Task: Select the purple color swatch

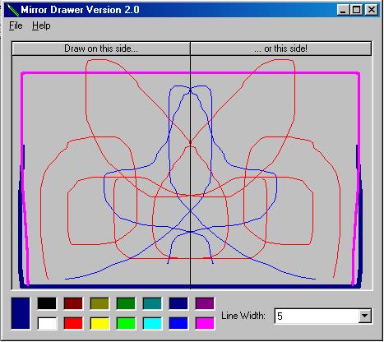Action: 205,303
